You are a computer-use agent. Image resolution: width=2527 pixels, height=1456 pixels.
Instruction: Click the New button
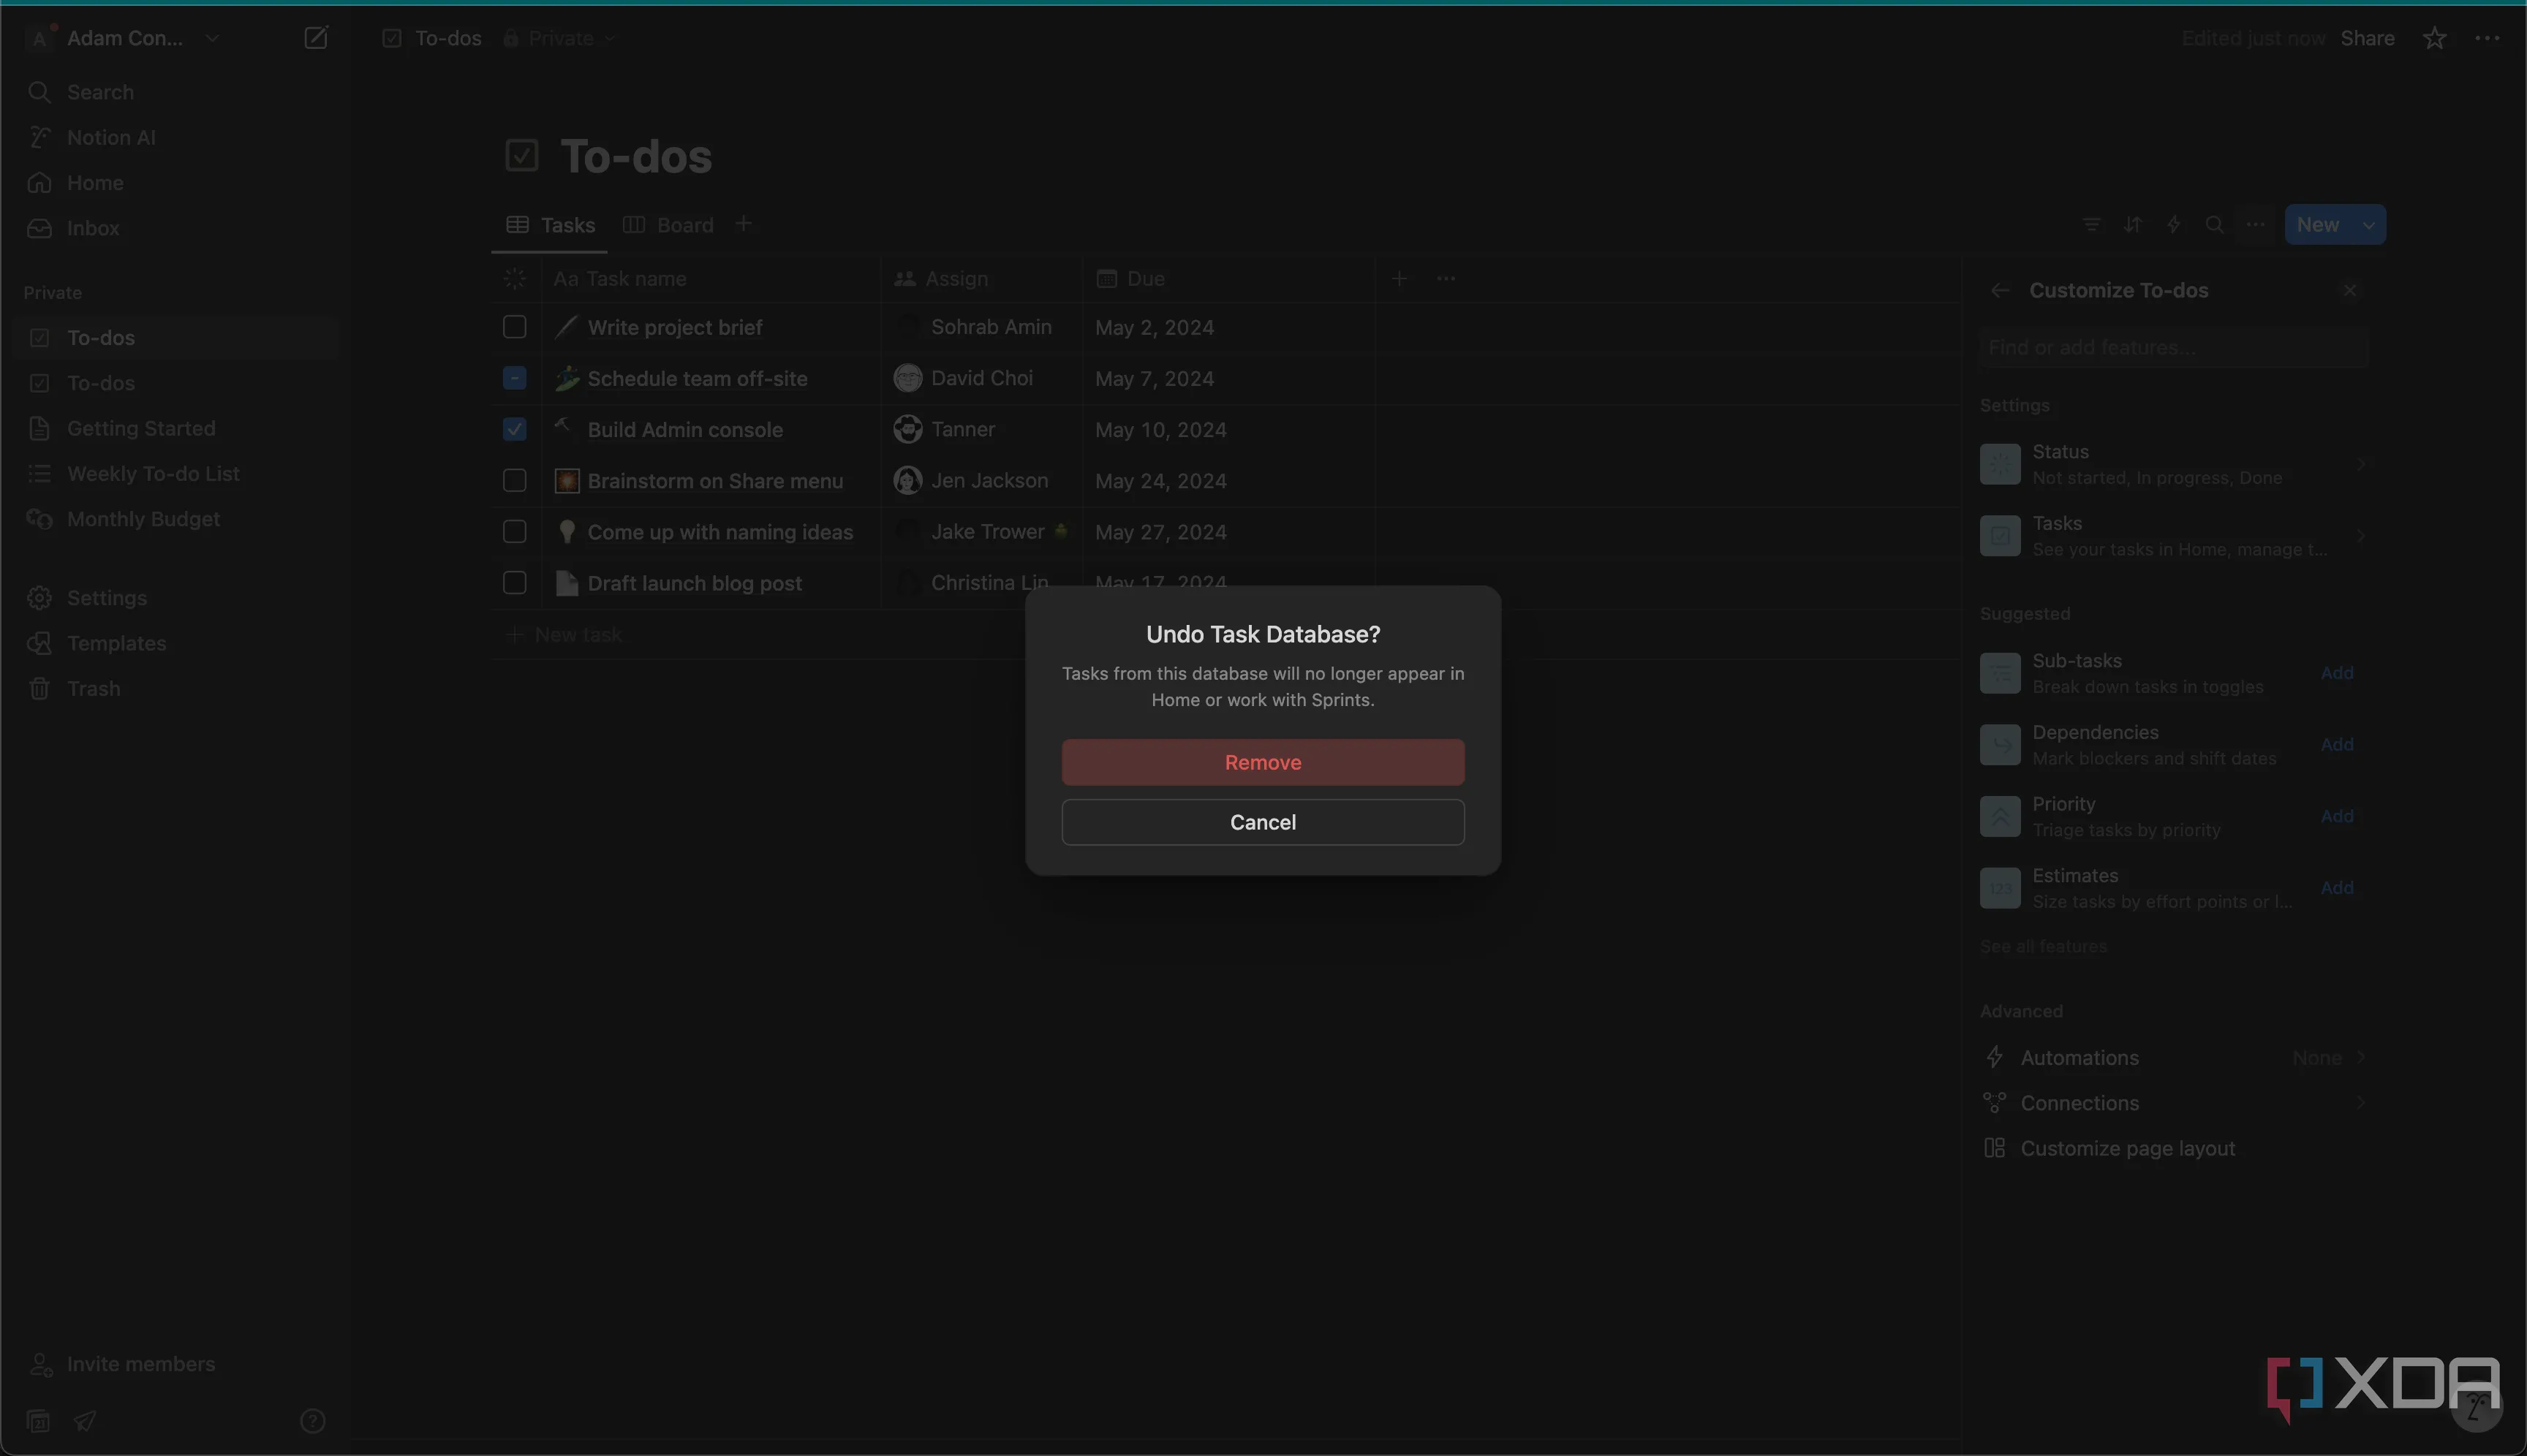click(2317, 225)
